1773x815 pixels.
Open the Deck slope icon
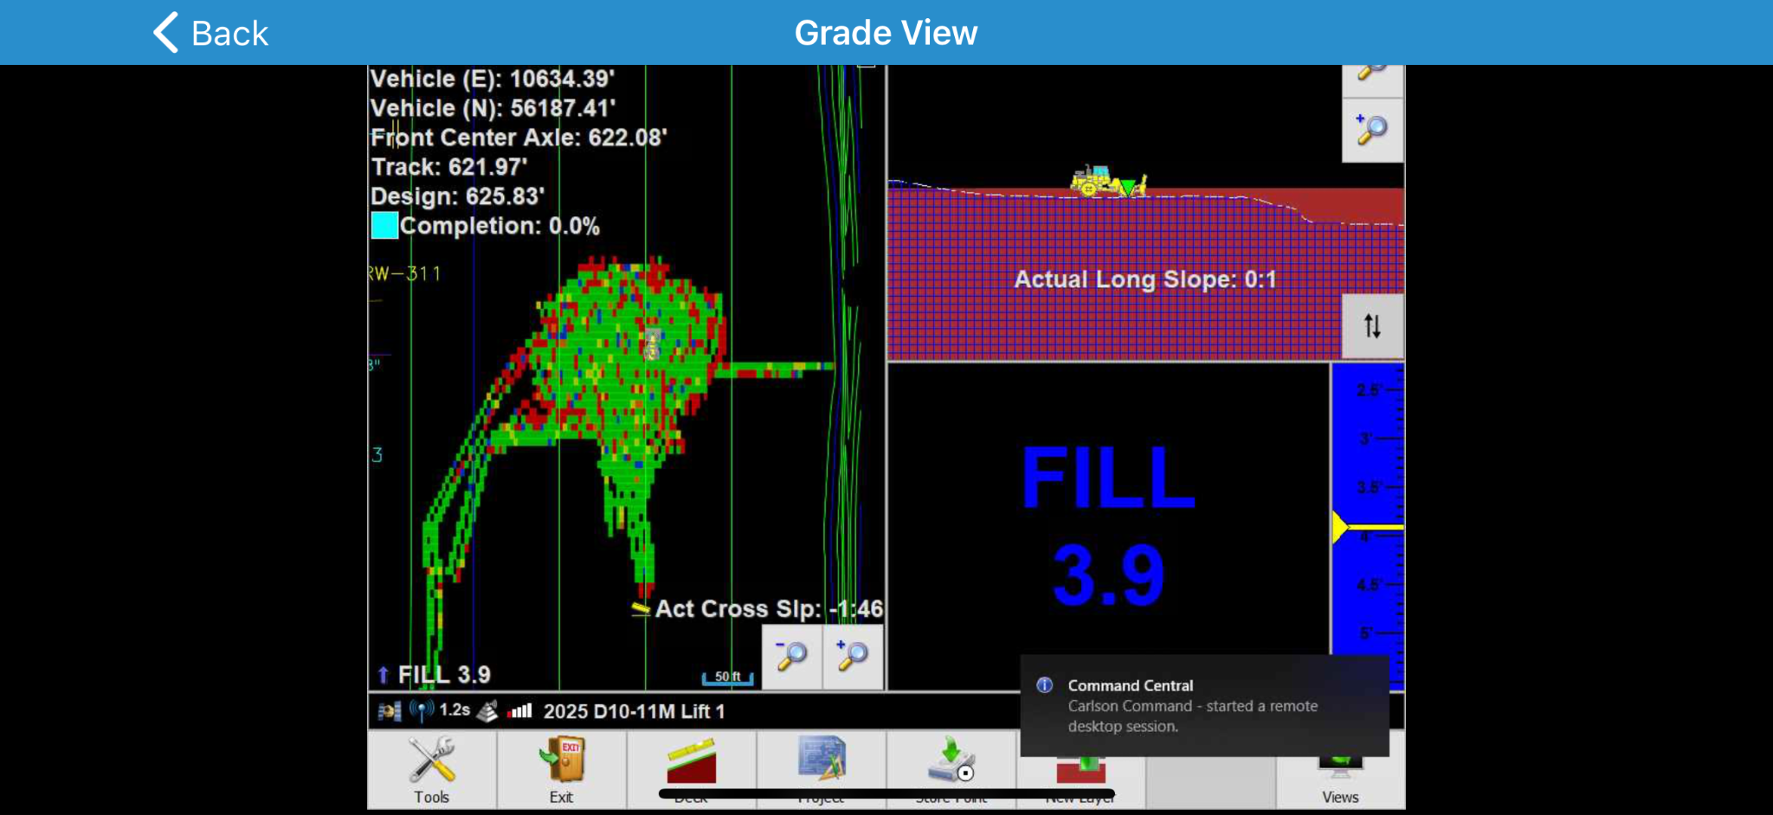click(691, 763)
